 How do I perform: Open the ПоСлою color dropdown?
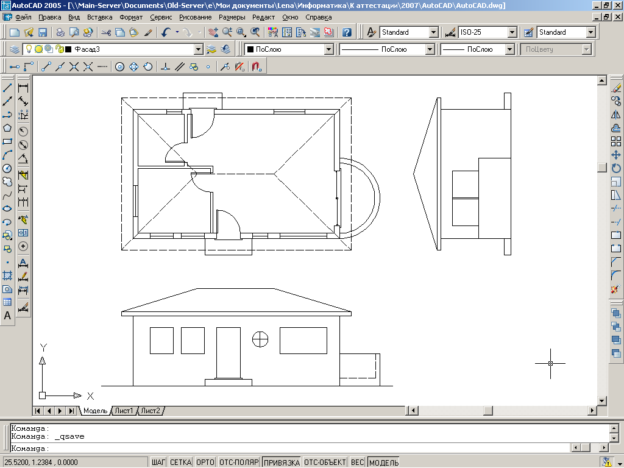coord(328,49)
